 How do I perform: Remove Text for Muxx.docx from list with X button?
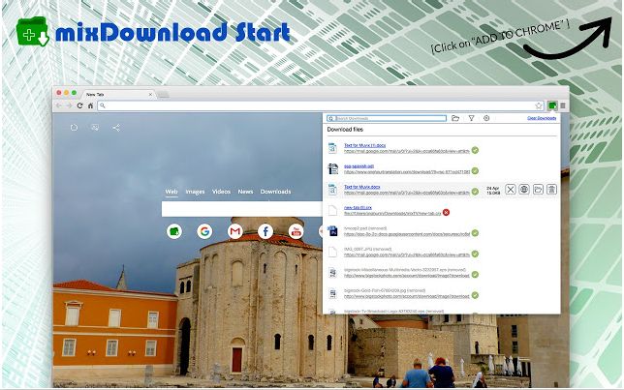click(x=511, y=190)
